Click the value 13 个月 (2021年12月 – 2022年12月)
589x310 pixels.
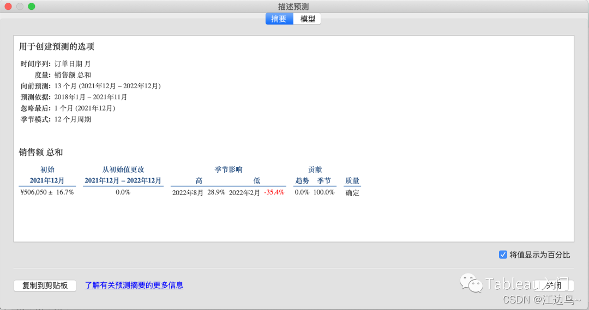pyautogui.click(x=107, y=86)
